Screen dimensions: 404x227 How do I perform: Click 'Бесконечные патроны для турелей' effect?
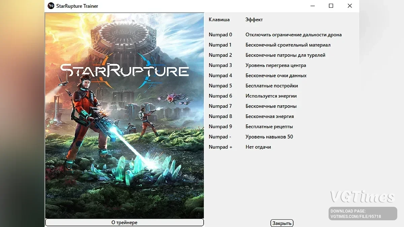[x=285, y=55]
